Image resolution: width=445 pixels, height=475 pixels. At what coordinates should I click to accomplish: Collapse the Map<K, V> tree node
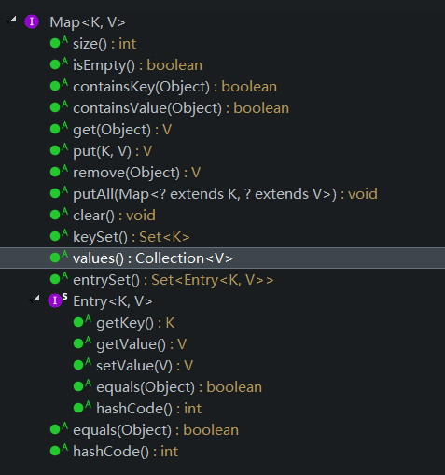(x=11, y=21)
